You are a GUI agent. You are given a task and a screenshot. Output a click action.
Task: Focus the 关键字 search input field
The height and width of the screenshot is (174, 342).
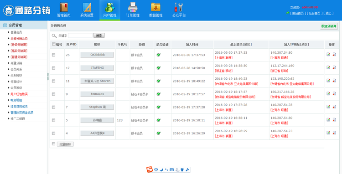(x=80, y=35)
